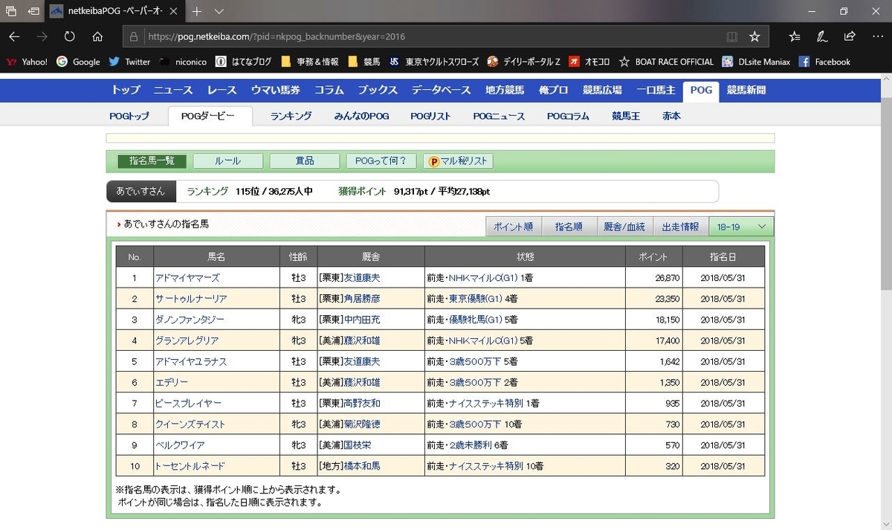
Task: Open Yahoo! bookmark
Action: (28, 62)
